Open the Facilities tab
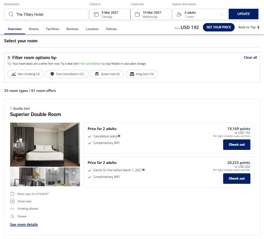This screenshot has width=264, height=239. click(x=52, y=29)
